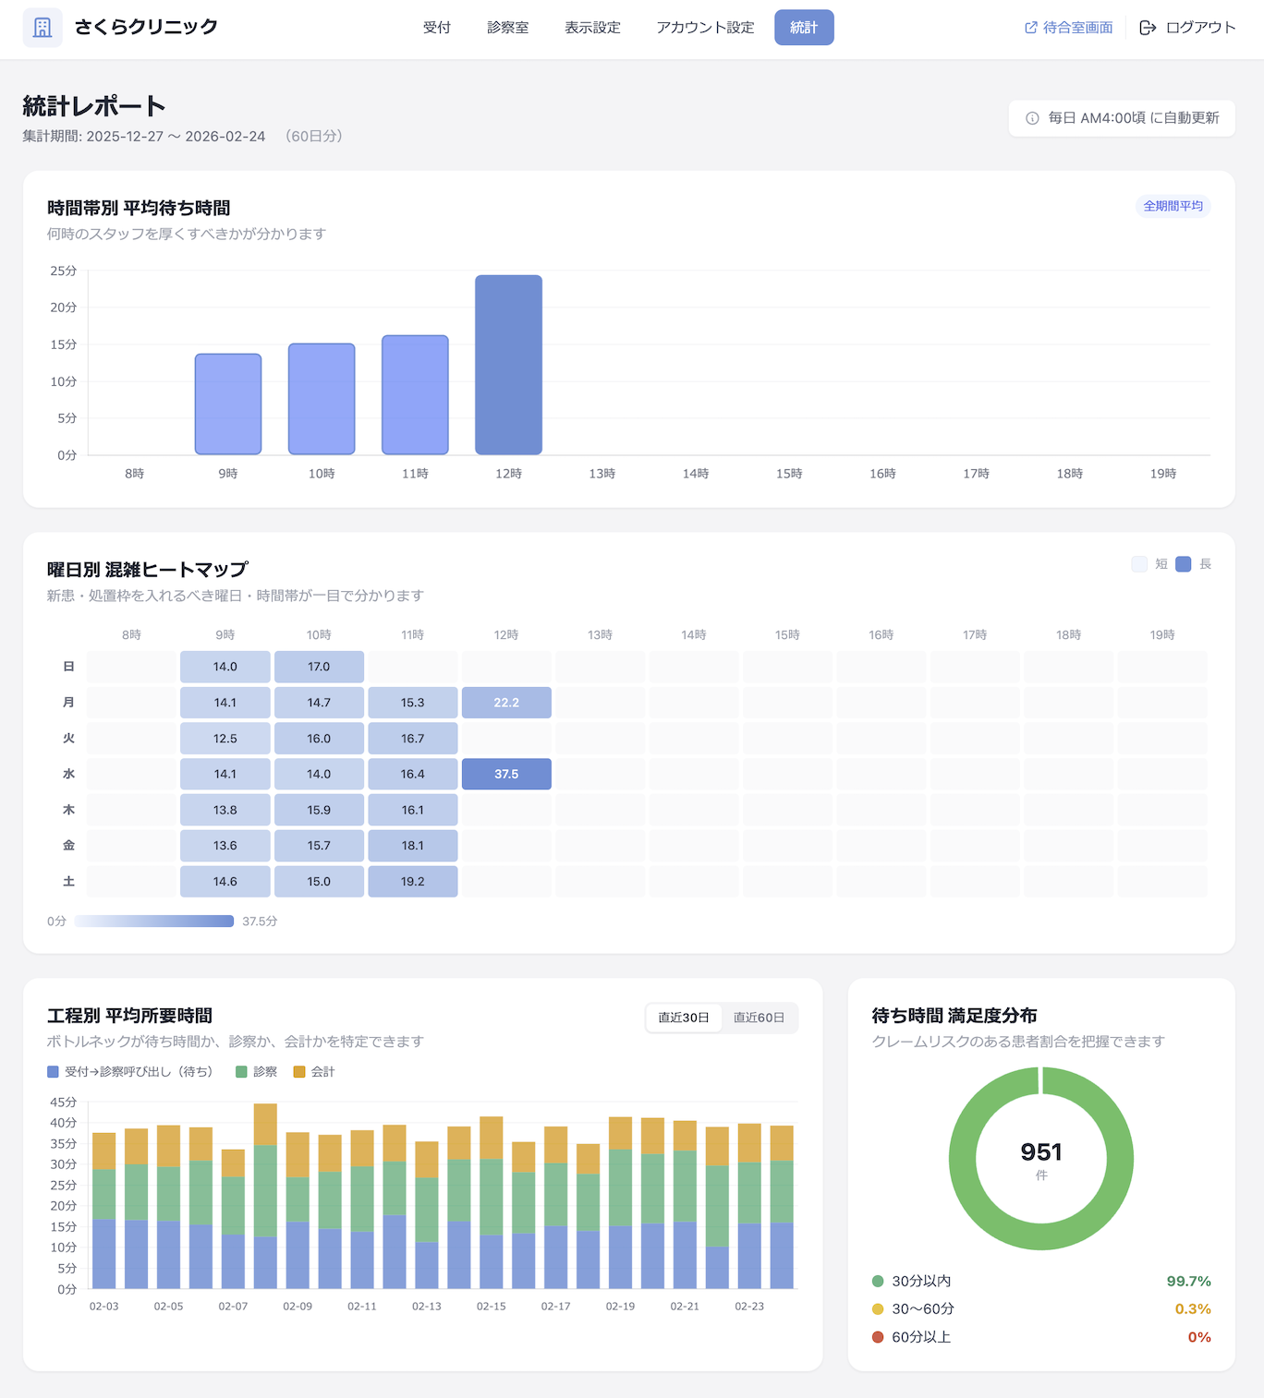Click the info icon next to 毎日 AM4:00頃
The image size is (1264, 1398).
click(1032, 118)
